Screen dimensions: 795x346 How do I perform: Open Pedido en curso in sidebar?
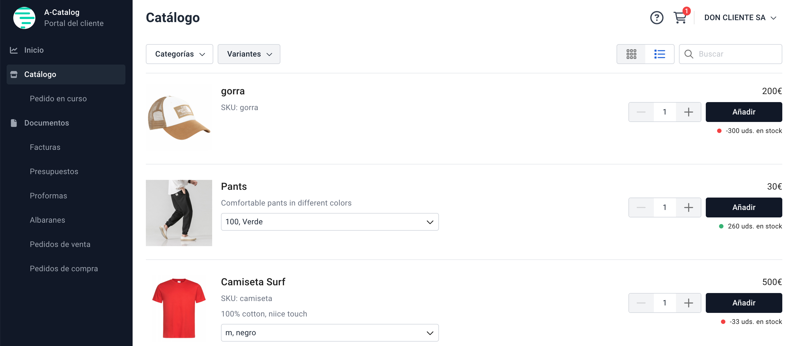tap(58, 99)
